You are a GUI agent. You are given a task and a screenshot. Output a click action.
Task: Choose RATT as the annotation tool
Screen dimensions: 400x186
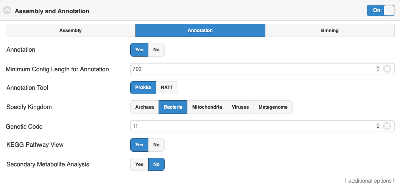pyautogui.click(x=167, y=88)
